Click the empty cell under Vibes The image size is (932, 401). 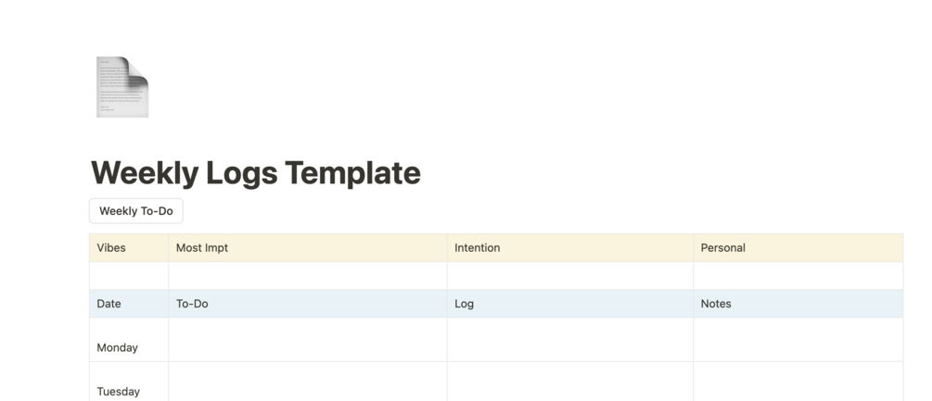pyautogui.click(x=129, y=276)
